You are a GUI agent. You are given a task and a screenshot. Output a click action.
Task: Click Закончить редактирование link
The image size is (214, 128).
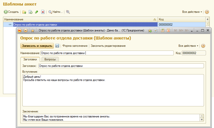point(108,46)
